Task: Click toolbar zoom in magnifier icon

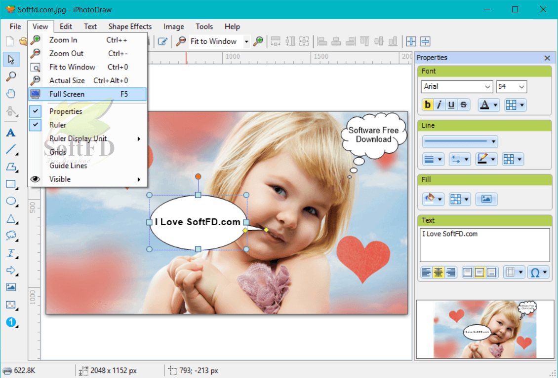Action: (258, 41)
